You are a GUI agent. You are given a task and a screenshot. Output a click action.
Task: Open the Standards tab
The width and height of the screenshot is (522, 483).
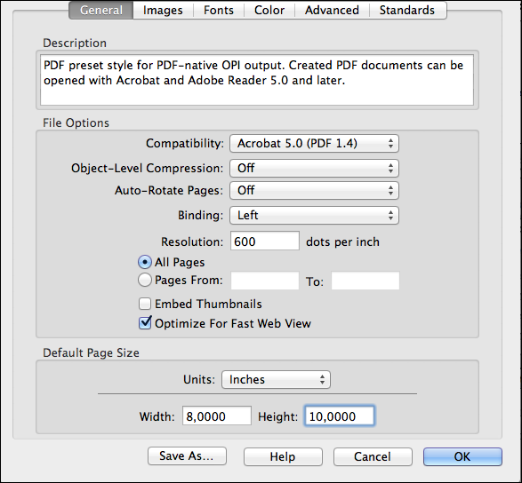[x=407, y=10]
